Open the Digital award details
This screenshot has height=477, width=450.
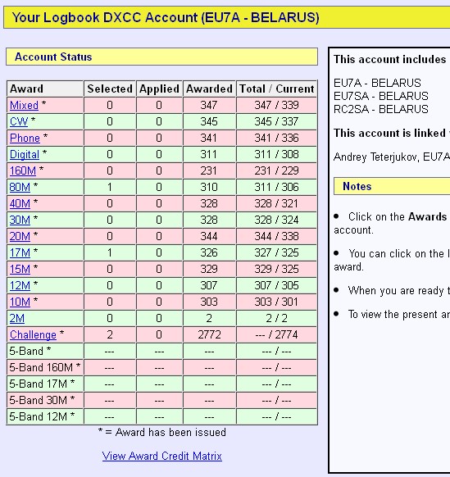tap(25, 155)
